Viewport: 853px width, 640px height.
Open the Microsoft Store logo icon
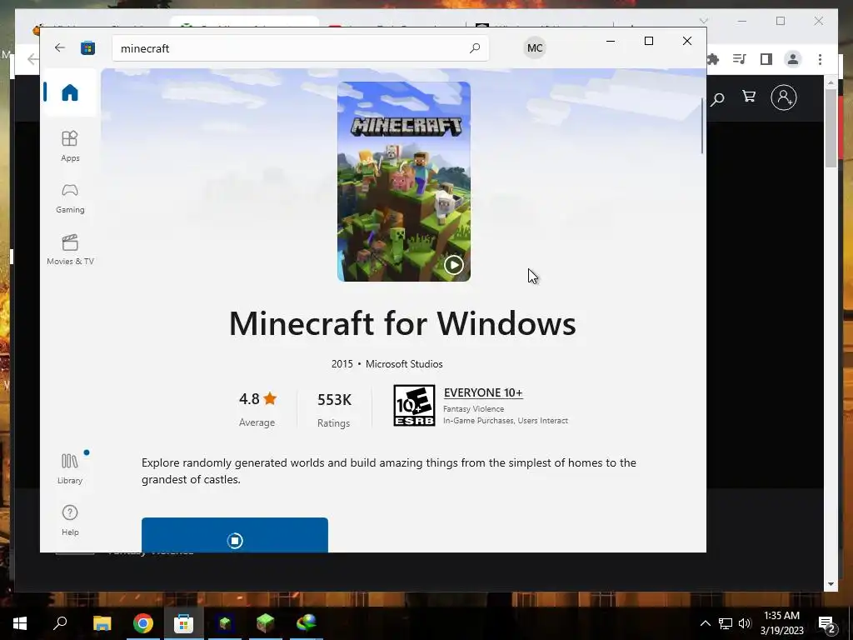click(87, 47)
